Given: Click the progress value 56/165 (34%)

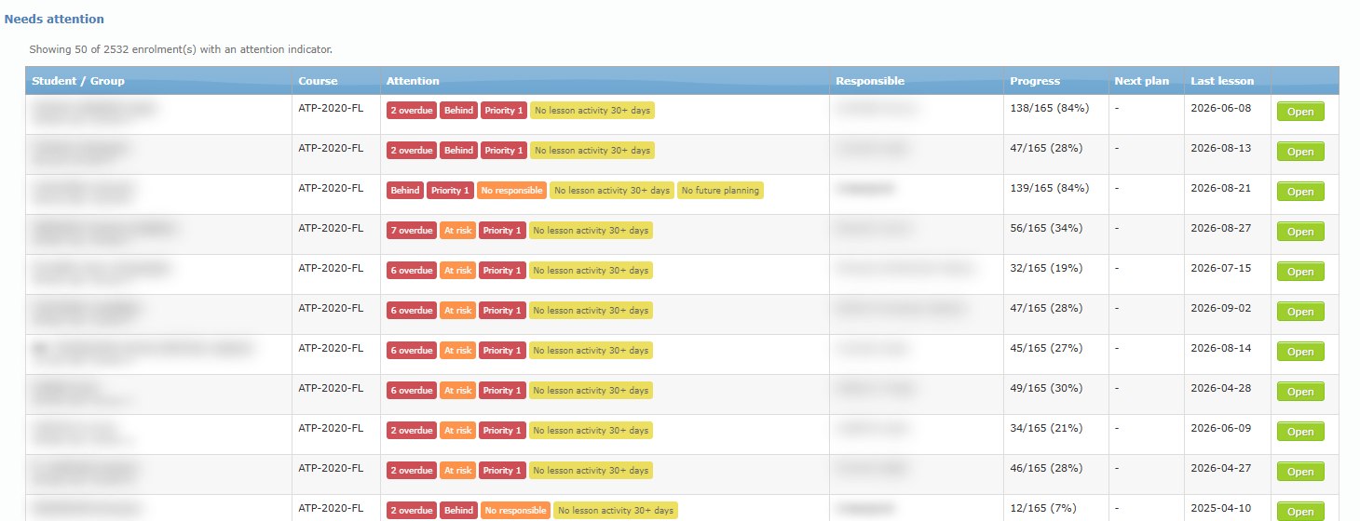Looking at the screenshot, I should [1046, 228].
